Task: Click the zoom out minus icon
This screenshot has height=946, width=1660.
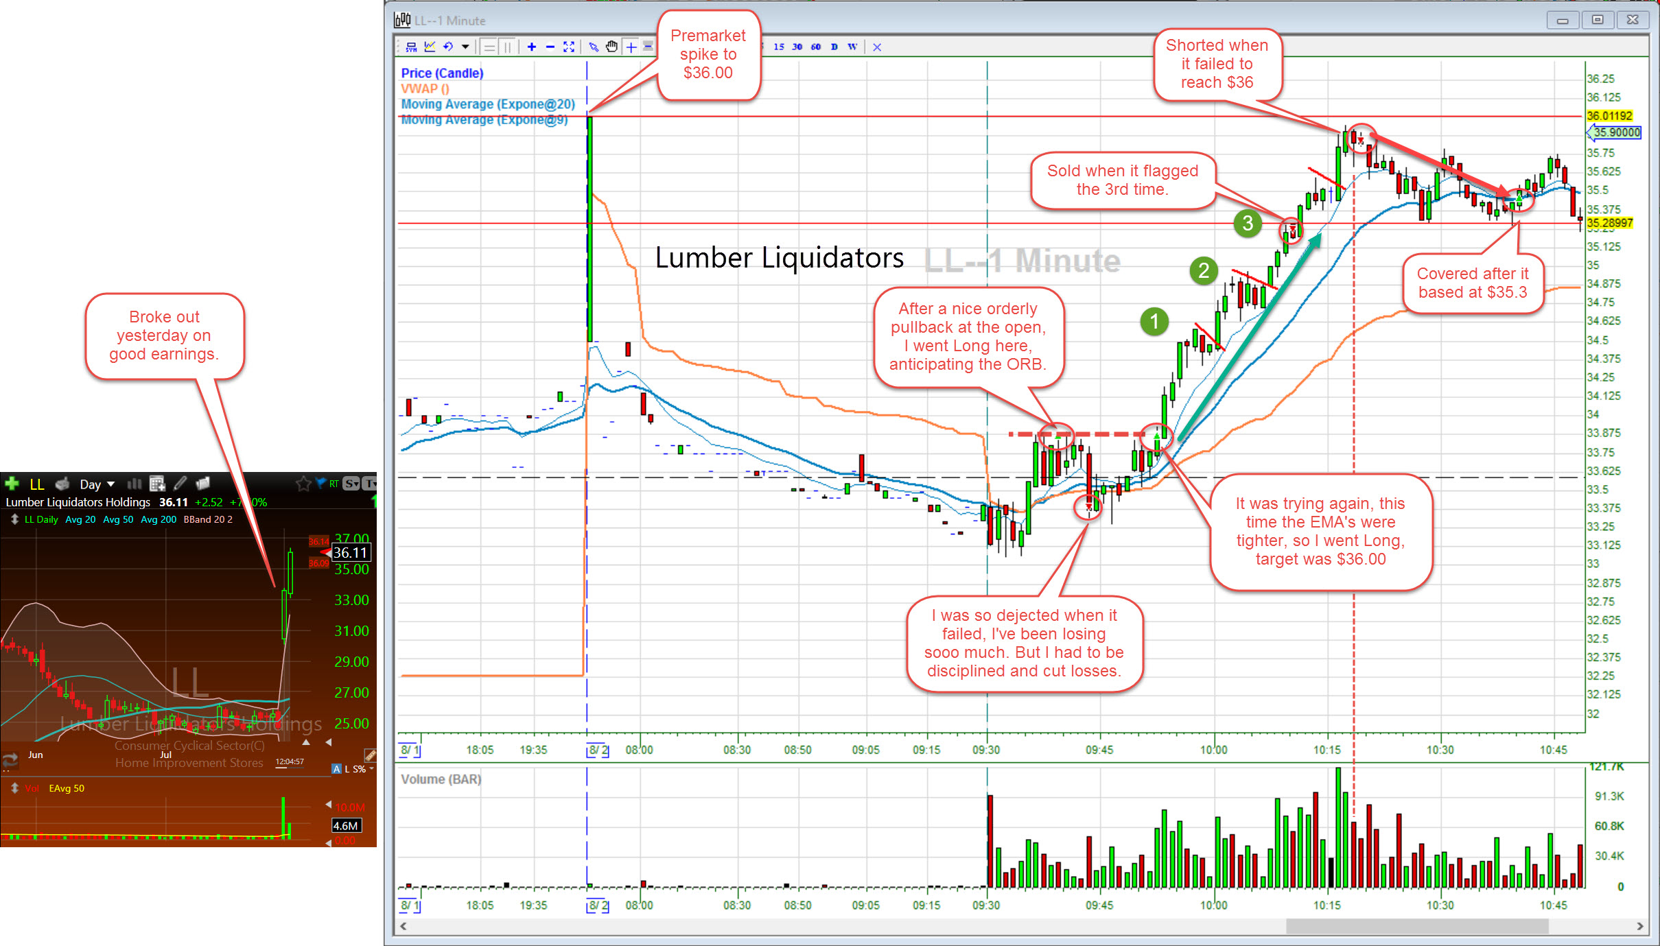Action: coord(550,47)
